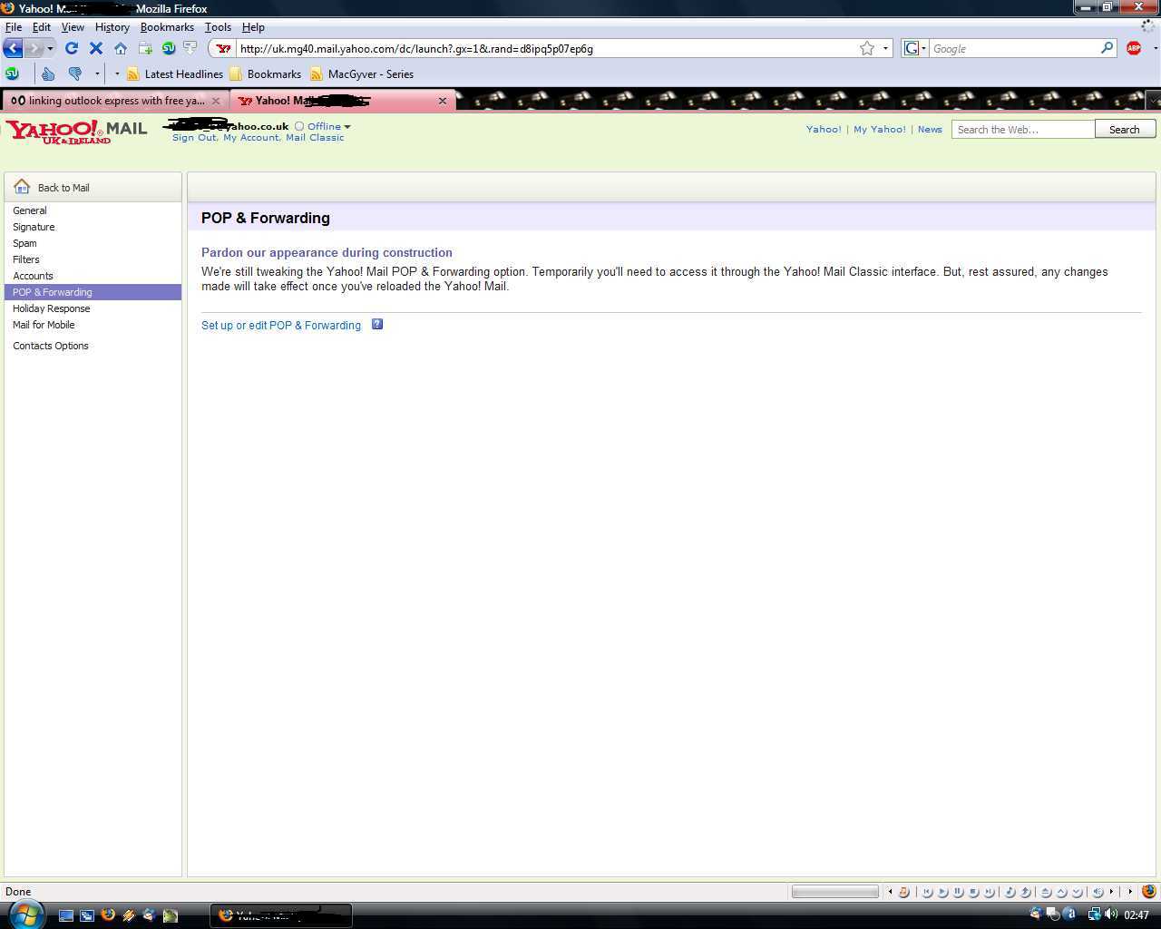
Task: Stop playback in status bar player
Action: pyautogui.click(x=973, y=892)
